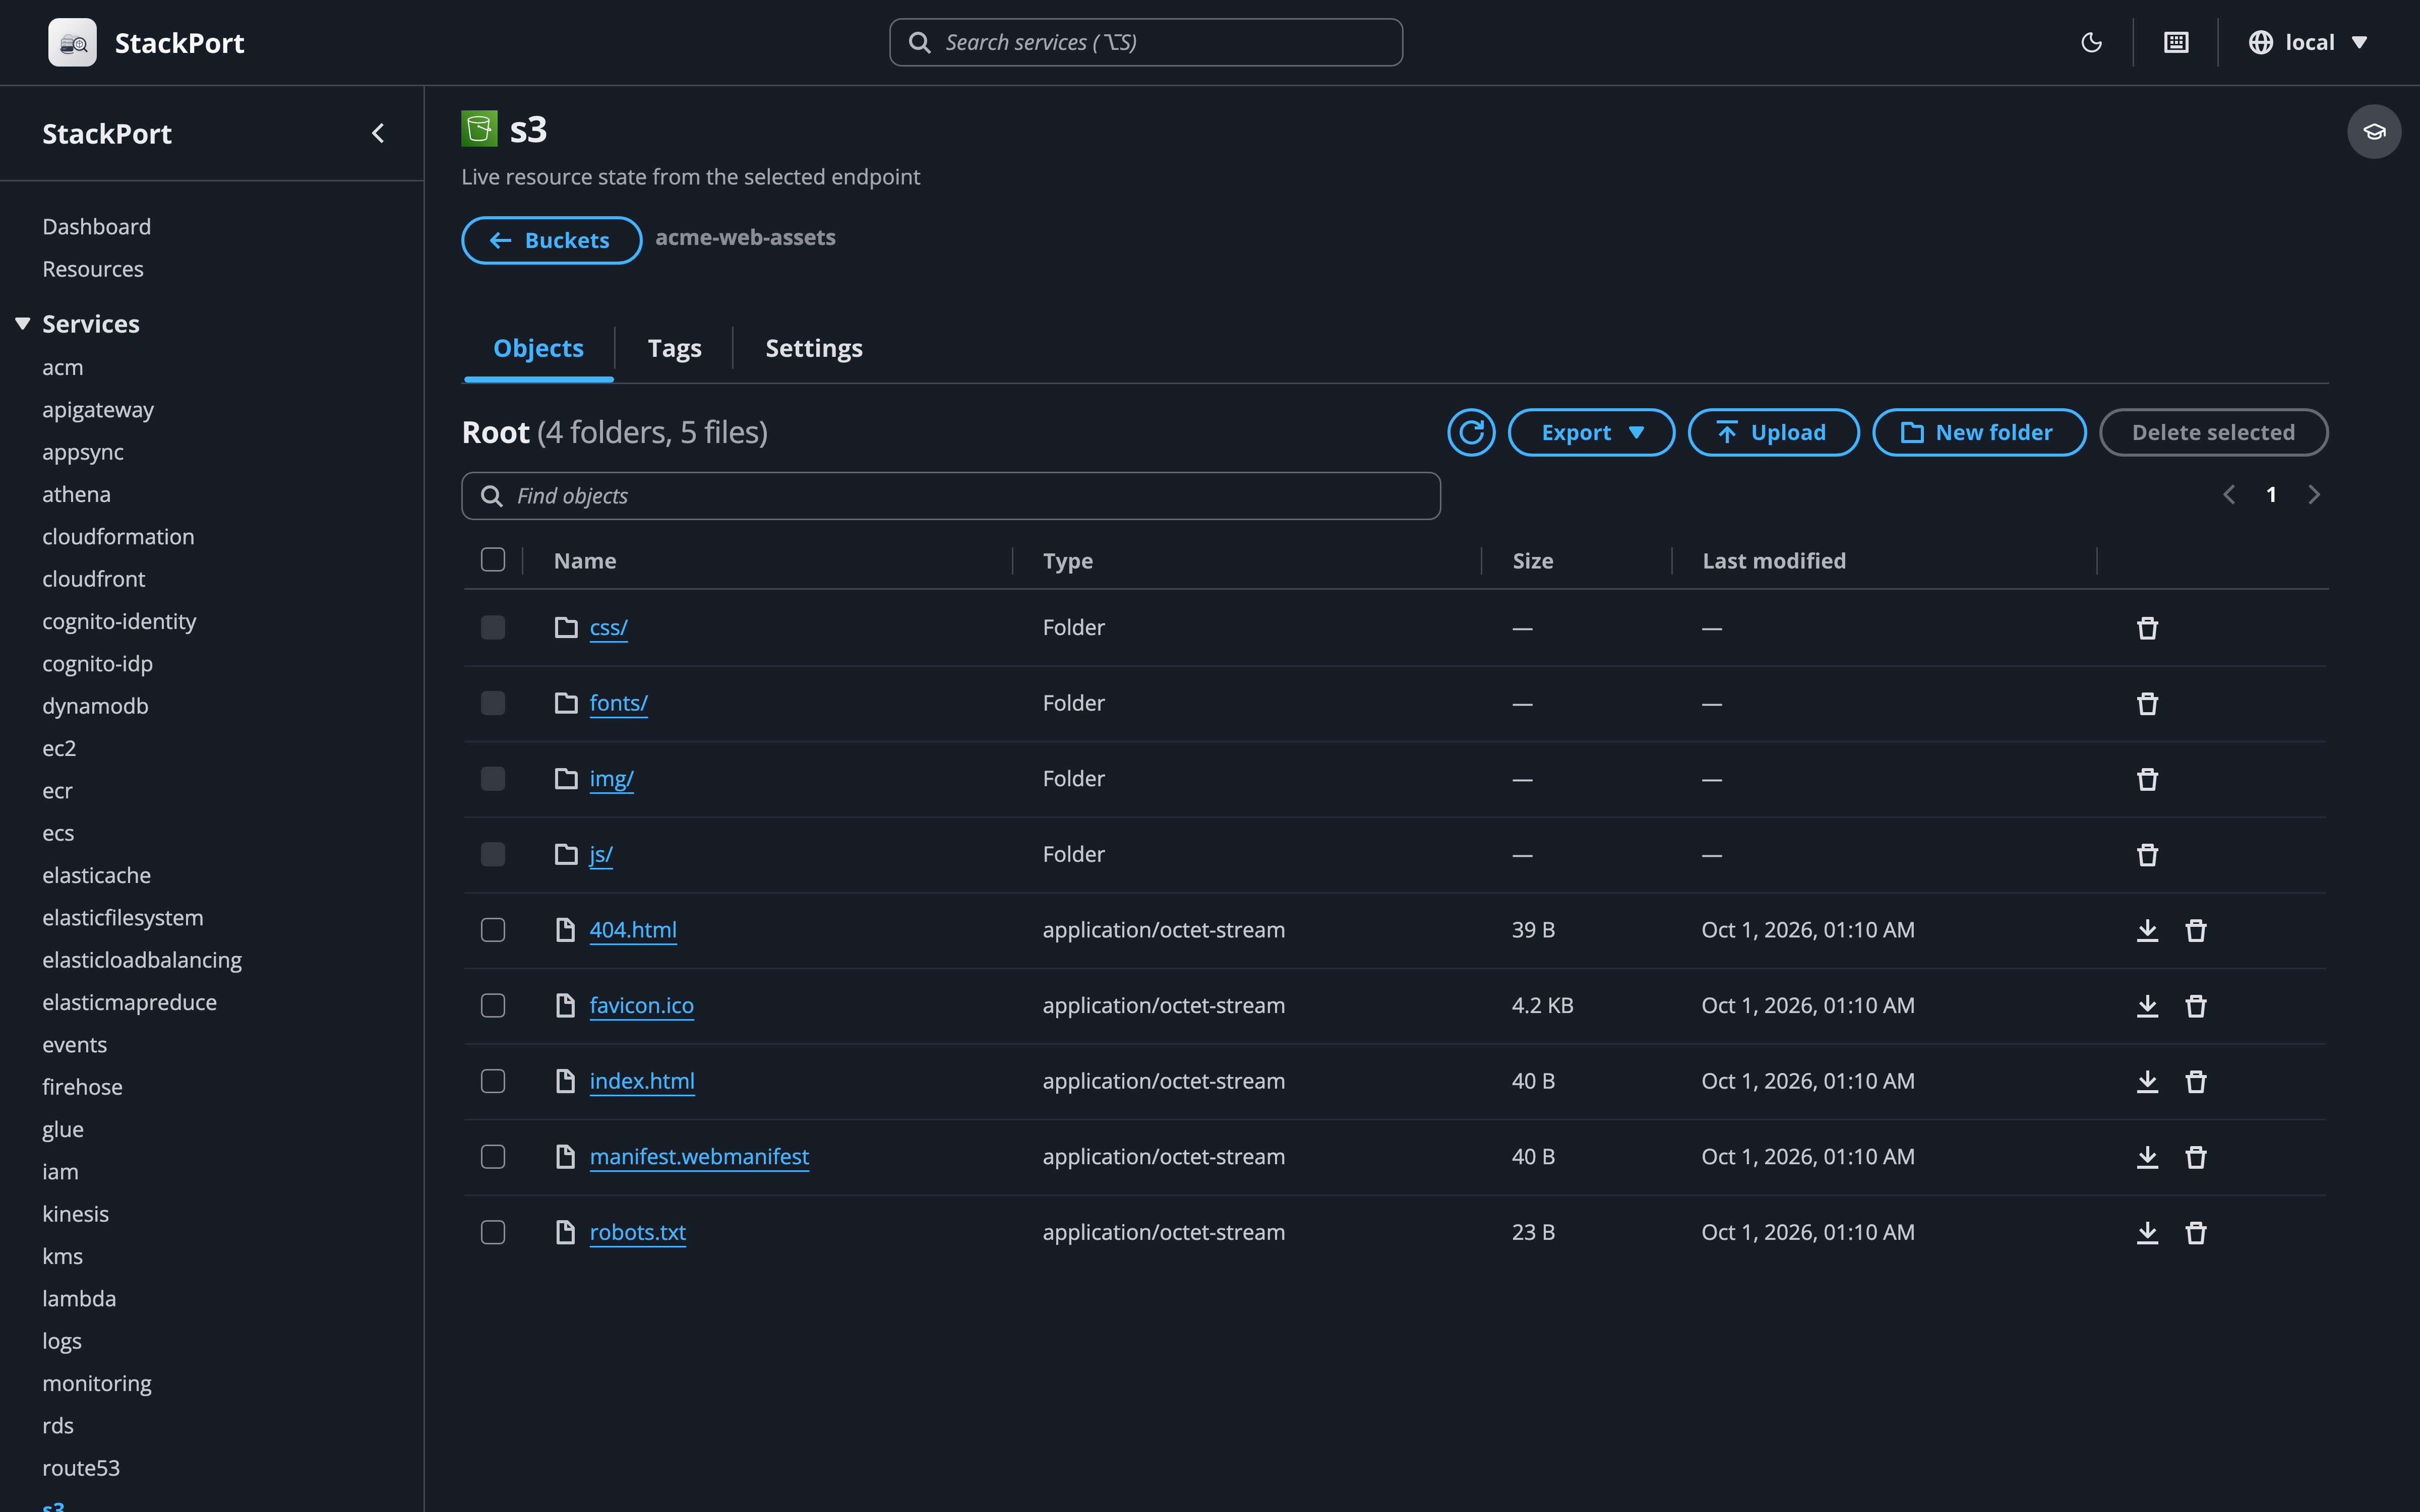Download the 404.html file
2420x1512 pixels.
coord(2147,930)
